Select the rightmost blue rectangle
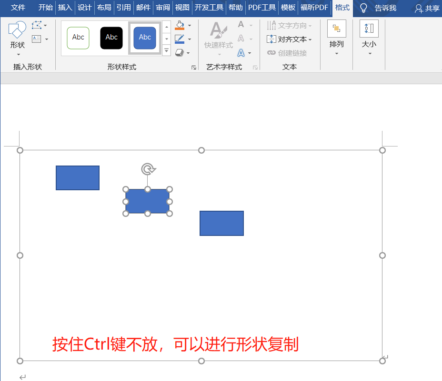Viewport: 442px width, 381px height. point(221,223)
